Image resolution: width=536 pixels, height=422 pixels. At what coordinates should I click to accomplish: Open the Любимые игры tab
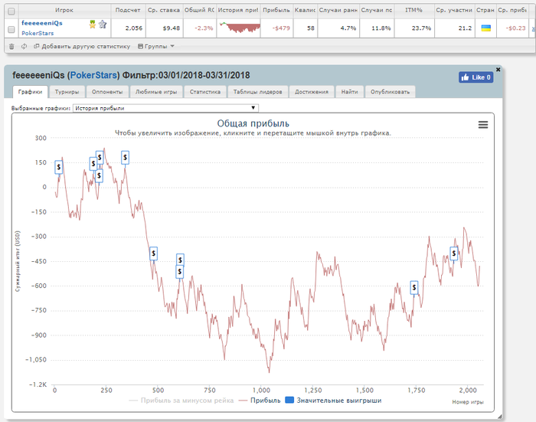pos(156,92)
